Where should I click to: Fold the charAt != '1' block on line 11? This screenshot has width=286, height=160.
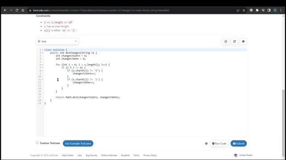pos(42,80)
